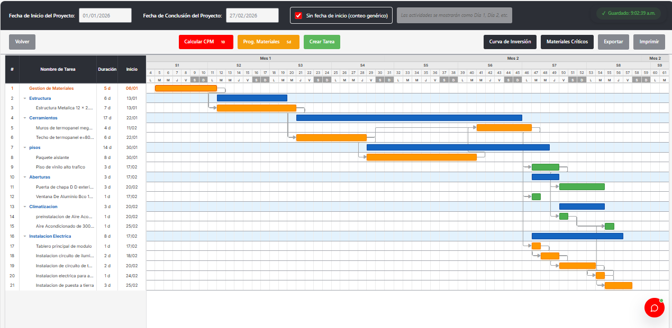Click the Nombre de Tarea column header

pyautogui.click(x=58, y=69)
